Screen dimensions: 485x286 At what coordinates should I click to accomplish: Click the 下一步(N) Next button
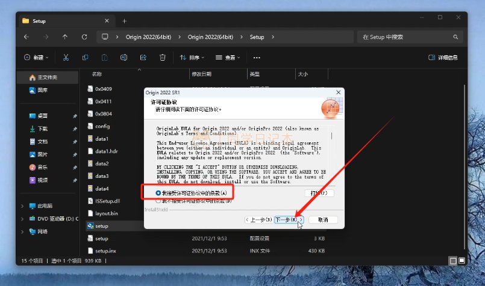point(288,220)
